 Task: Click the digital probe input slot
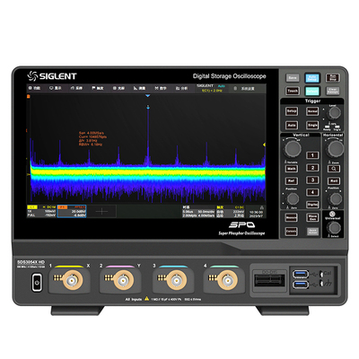pos(269,280)
